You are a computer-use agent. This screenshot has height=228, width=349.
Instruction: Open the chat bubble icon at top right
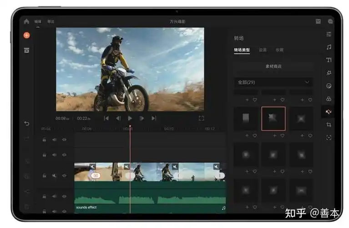click(x=330, y=21)
